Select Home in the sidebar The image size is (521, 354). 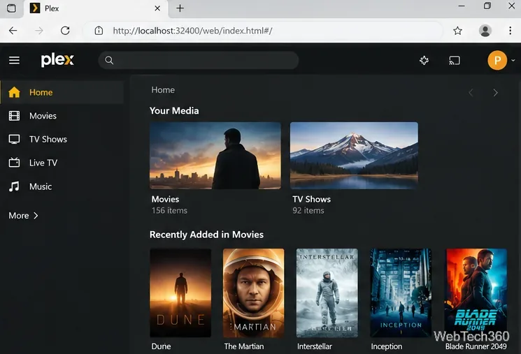click(x=62, y=92)
